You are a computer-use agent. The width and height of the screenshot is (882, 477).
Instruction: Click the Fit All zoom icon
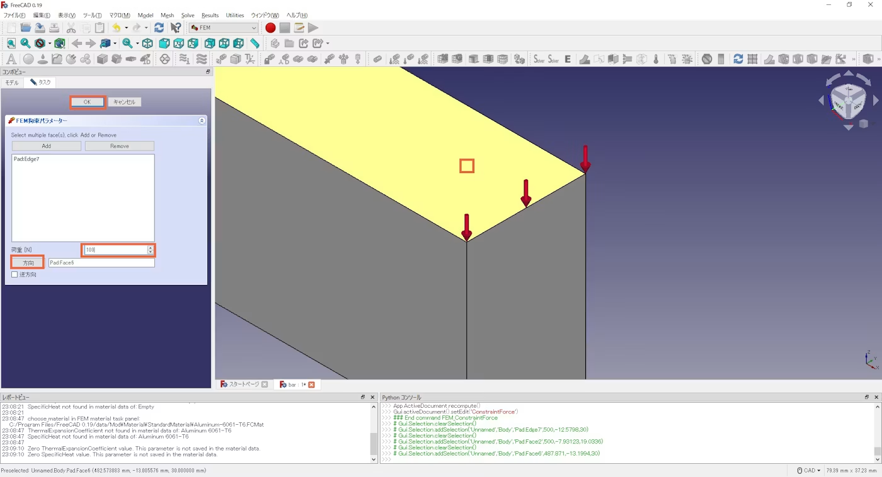click(11, 43)
